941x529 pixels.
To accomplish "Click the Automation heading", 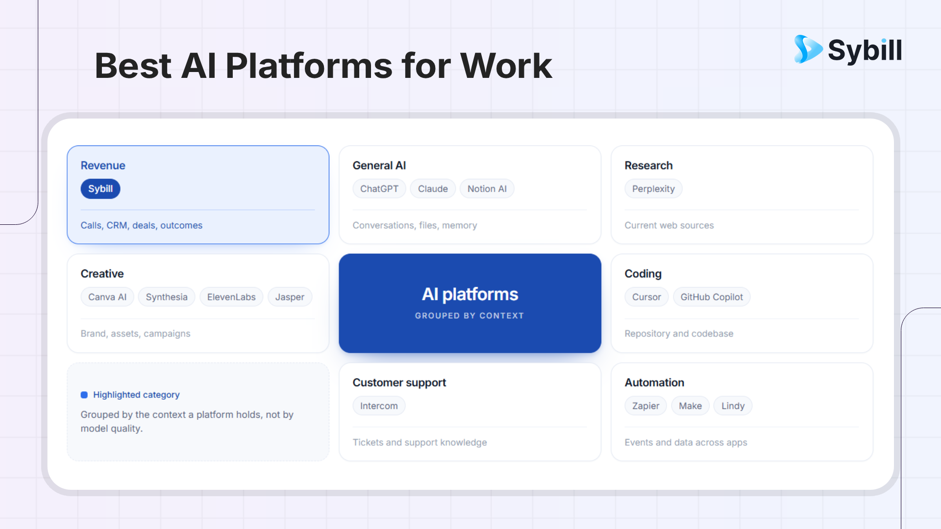I will pyautogui.click(x=654, y=383).
